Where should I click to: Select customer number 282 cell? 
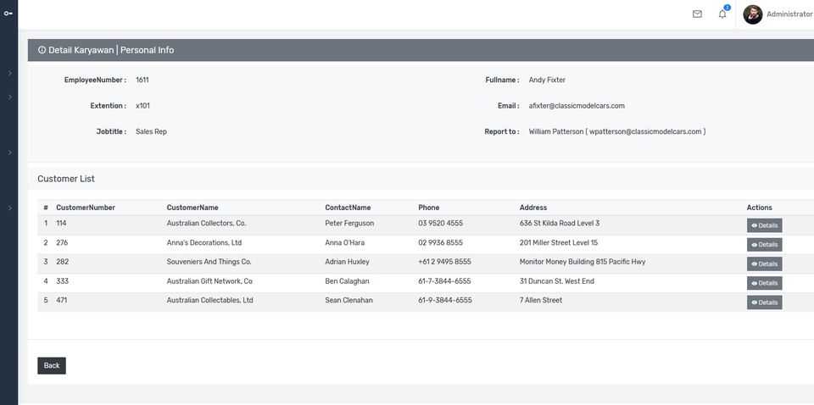pos(62,262)
